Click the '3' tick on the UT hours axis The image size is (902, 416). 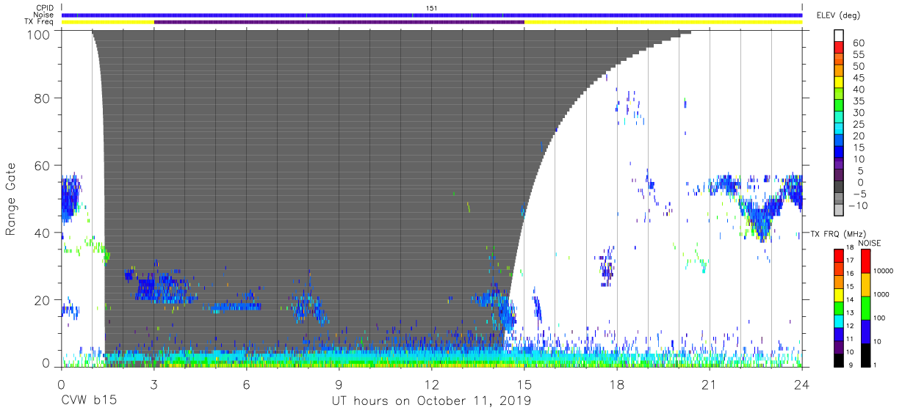(154, 384)
